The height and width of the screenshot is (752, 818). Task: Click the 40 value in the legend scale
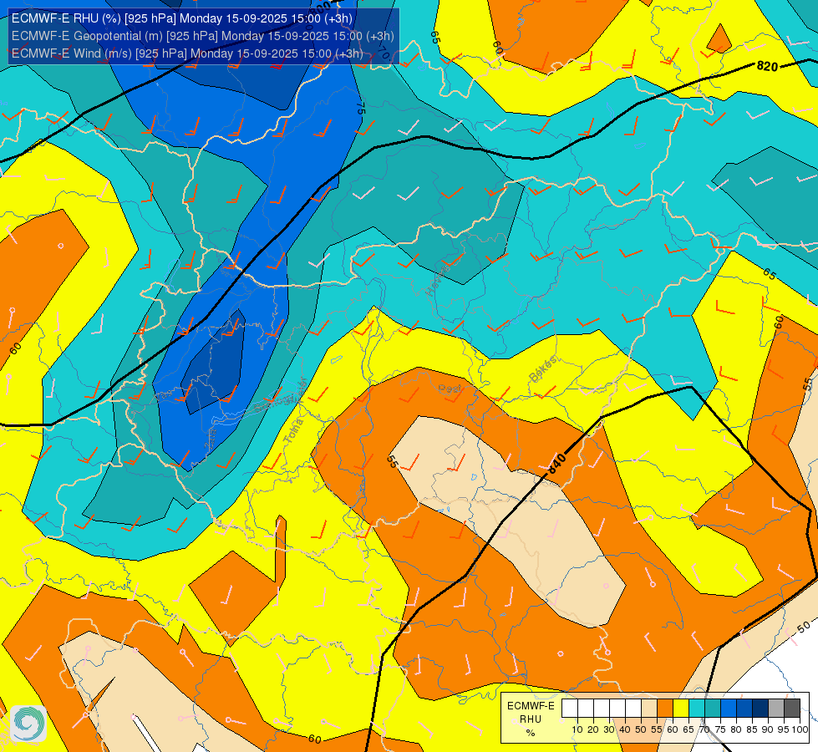[625, 729]
